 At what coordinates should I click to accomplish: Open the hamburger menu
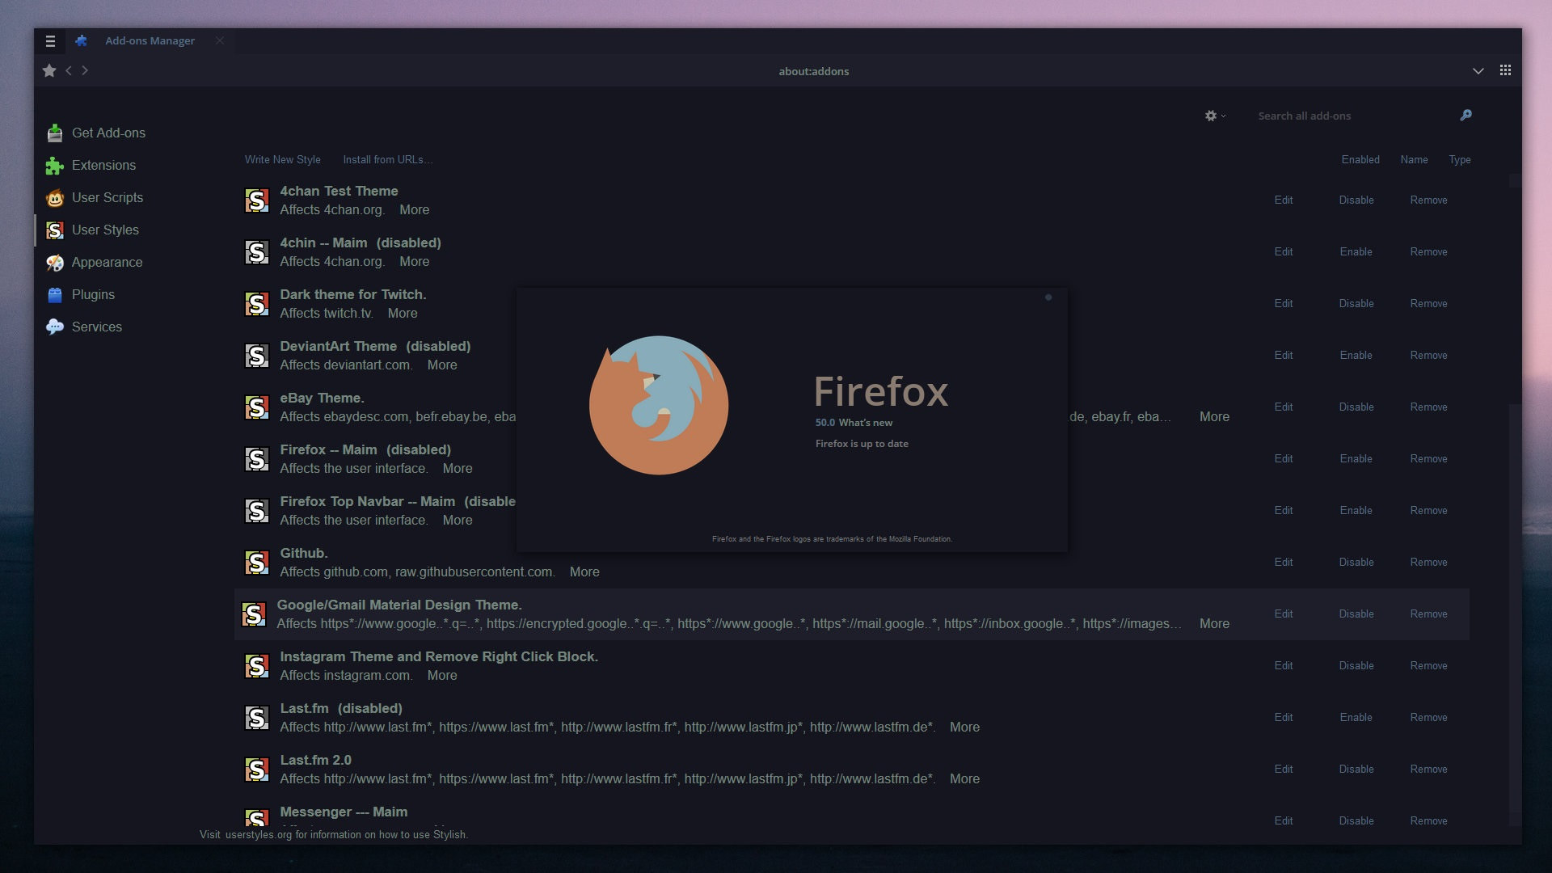(50, 41)
